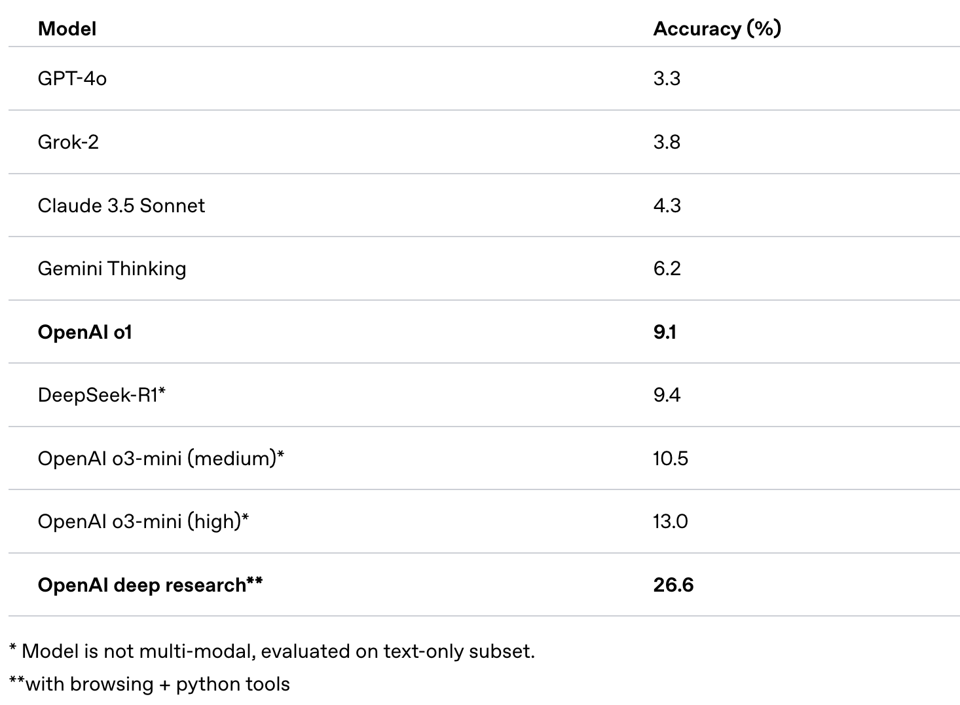The image size is (960, 705).
Task: Select the 10.5 accuracy value
Action: click(671, 458)
